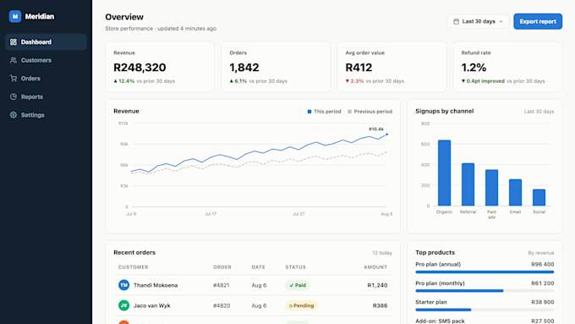The image size is (575, 324).
Task: Click the Add-on: SMS pack product name
Action: coord(440,321)
